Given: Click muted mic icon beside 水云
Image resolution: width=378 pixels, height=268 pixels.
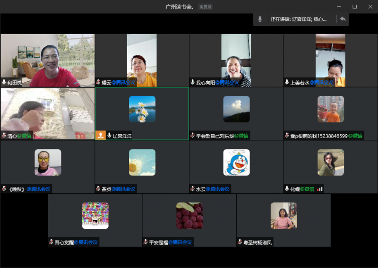Looking at the screenshot, I should tap(193, 189).
